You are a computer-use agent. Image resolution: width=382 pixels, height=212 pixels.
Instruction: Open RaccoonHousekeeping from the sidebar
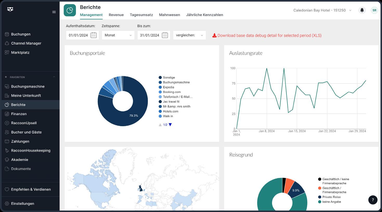(x=30, y=151)
